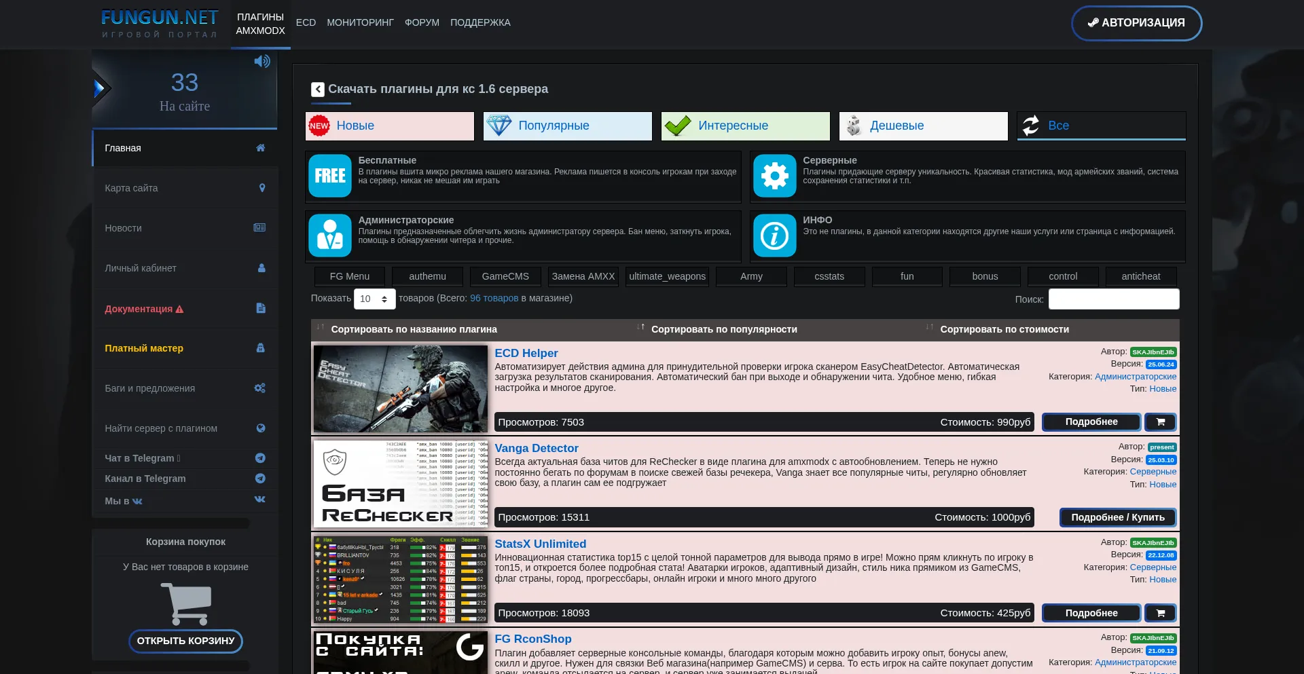Click the back arrow beside page title
Viewport: 1304px width, 674px height.
pos(318,90)
